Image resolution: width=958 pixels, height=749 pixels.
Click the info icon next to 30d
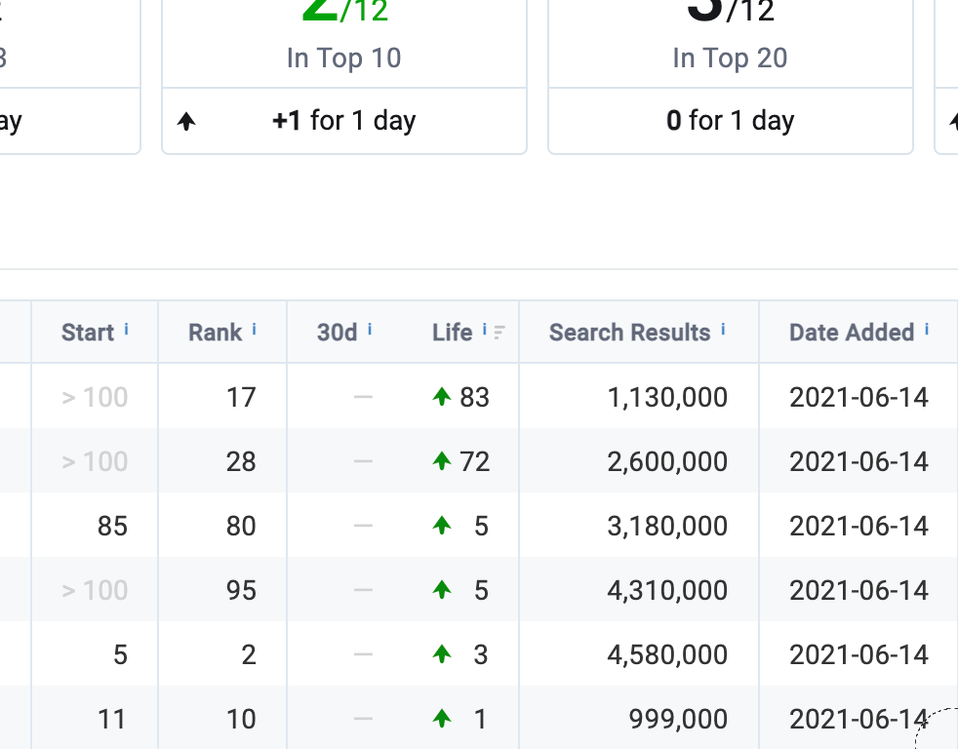[370, 330]
